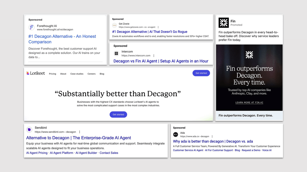The height and width of the screenshot is (172, 307).
Task: Click the Get Zowie favicon icon
Action: (114, 25)
